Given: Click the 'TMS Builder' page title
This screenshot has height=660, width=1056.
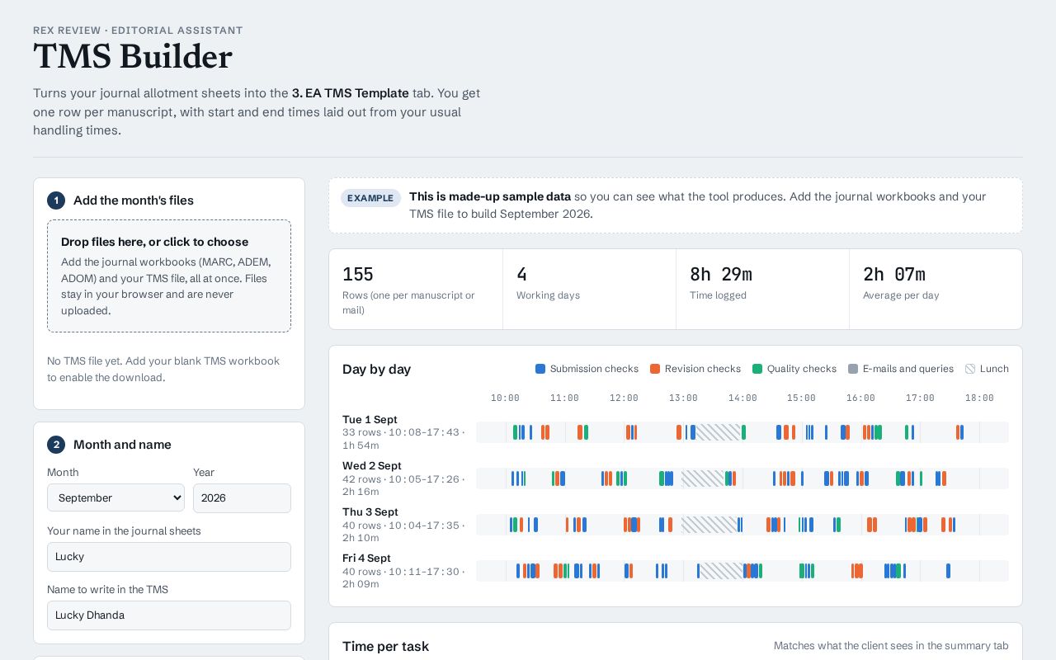Looking at the screenshot, I should point(133,57).
